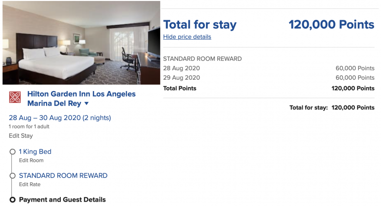Click the filled circle beside Payment and Guest Details

point(12,200)
